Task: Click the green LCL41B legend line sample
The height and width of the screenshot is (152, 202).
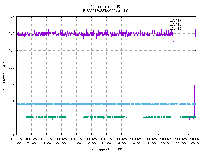Action: (x=188, y=24)
